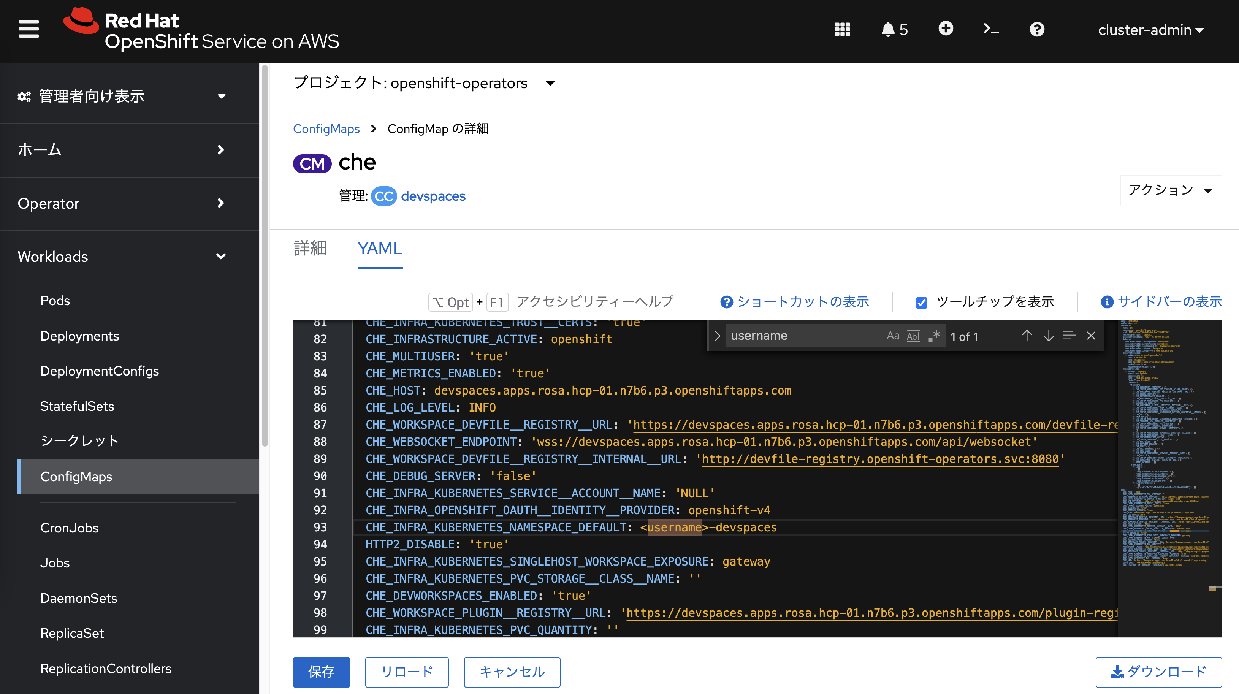This screenshot has width=1239, height=694.
Task: Select the YAML tab
Action: (380, 248)
